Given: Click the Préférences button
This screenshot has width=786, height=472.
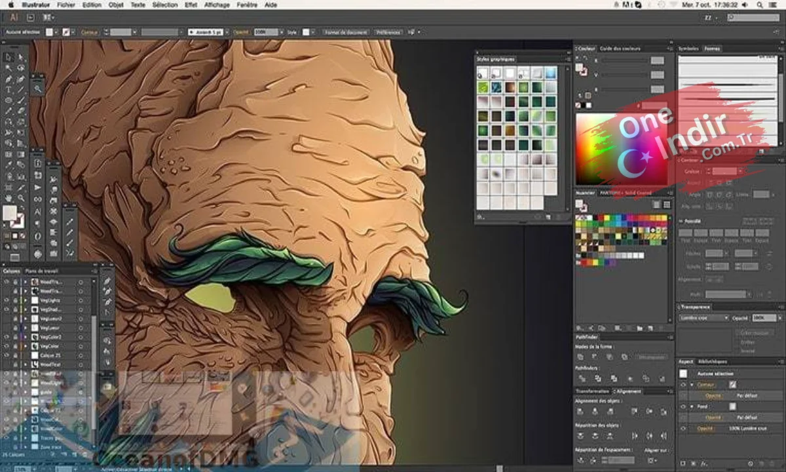Looking at the screenshot, I should pyautogui.click(x=388, y=31).
